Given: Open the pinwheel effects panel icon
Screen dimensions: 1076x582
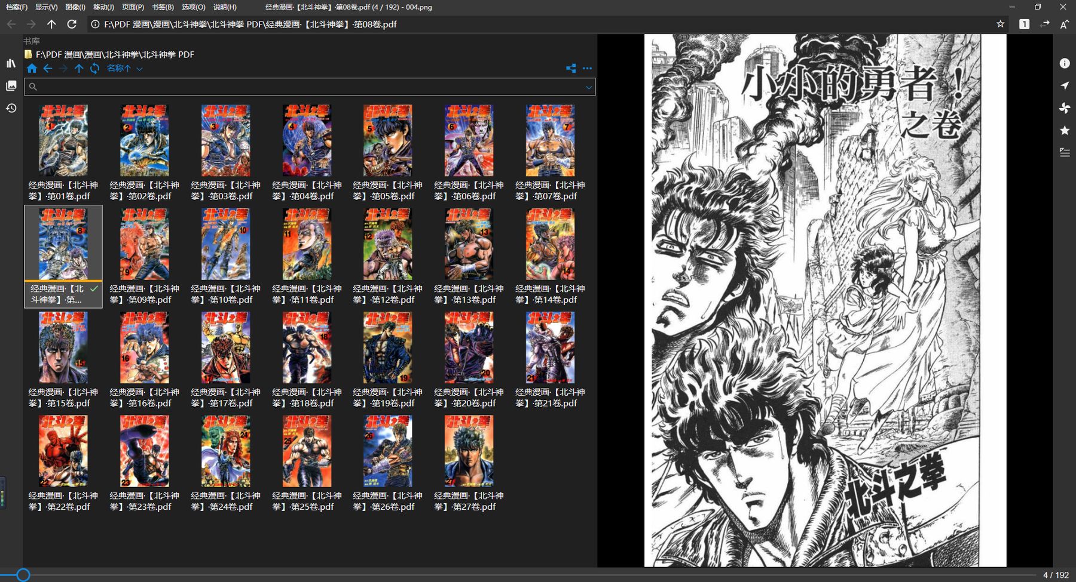Looking at the screenshot, I should (x=1065, y=108).
